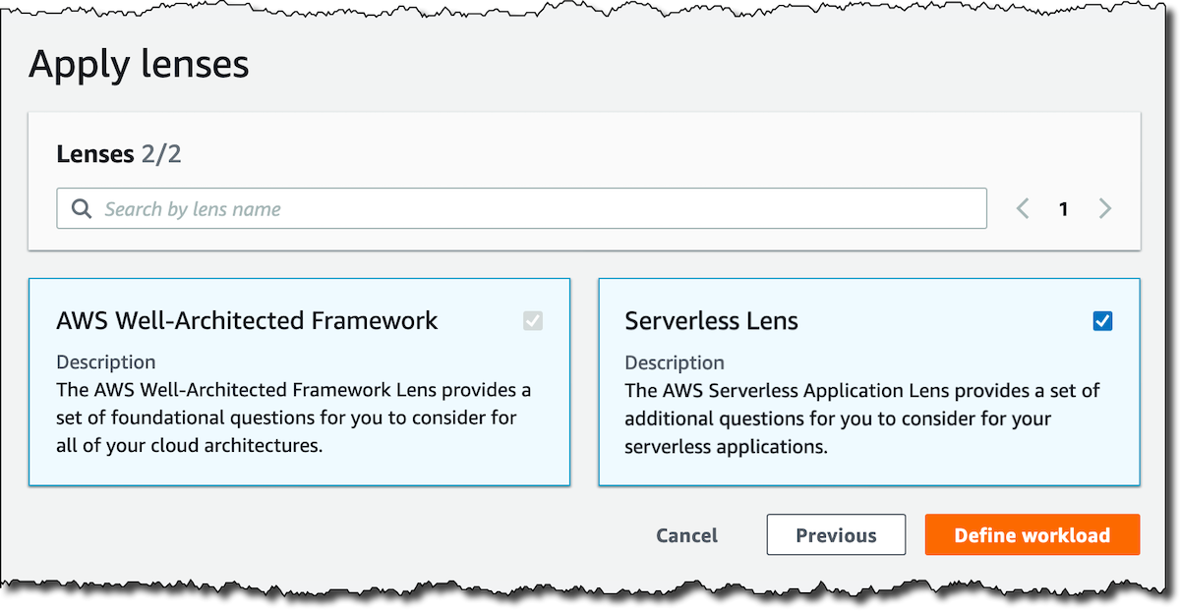Click the Serverless Lens title text
The height and width of the screenshot is (611, 1180).
(711, 321)
